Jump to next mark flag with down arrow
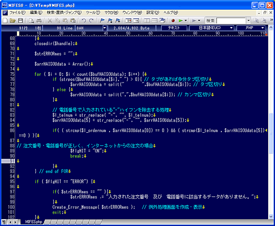Viewport: 275px width, 226px height. (110, 21)
